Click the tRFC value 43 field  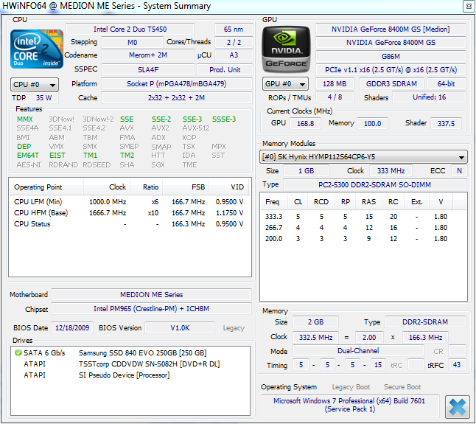click(x=457, y=365)
